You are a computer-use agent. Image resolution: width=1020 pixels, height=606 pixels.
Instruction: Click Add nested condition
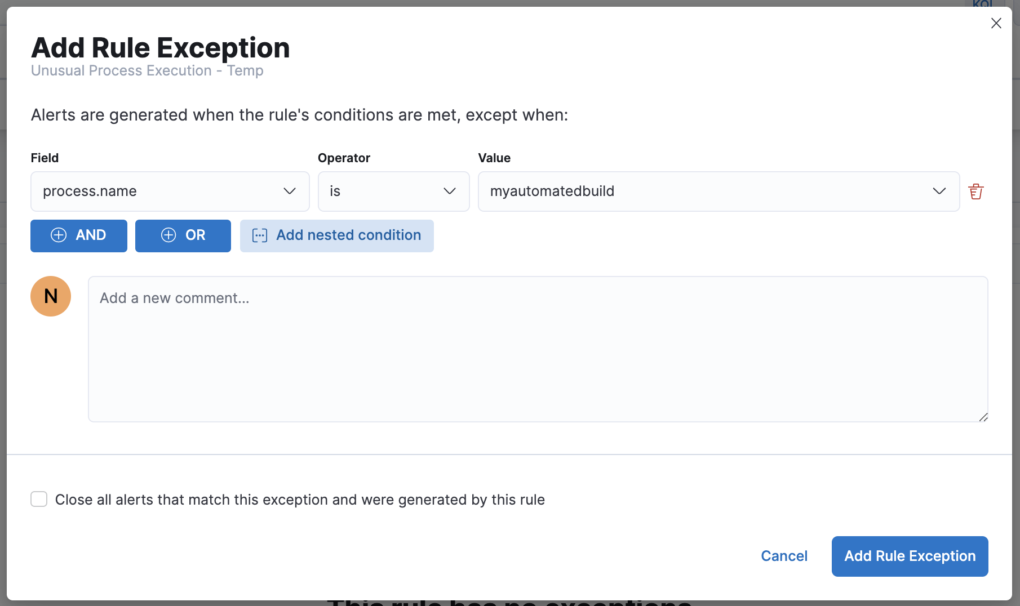tap(336, 235)
